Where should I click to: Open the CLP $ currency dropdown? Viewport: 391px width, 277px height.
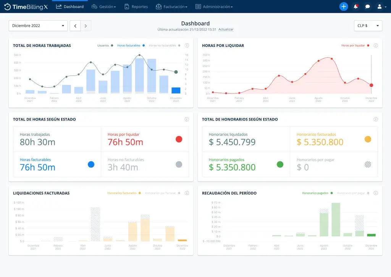coord(368,26)
